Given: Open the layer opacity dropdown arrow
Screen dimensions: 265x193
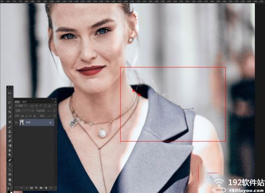Looking at the screenshot, I should click(55, 111).
